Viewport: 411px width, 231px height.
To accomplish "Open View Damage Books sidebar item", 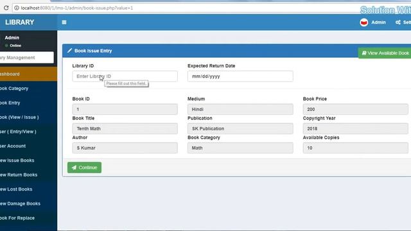I will pyautogui.click(x=28, y=203).
